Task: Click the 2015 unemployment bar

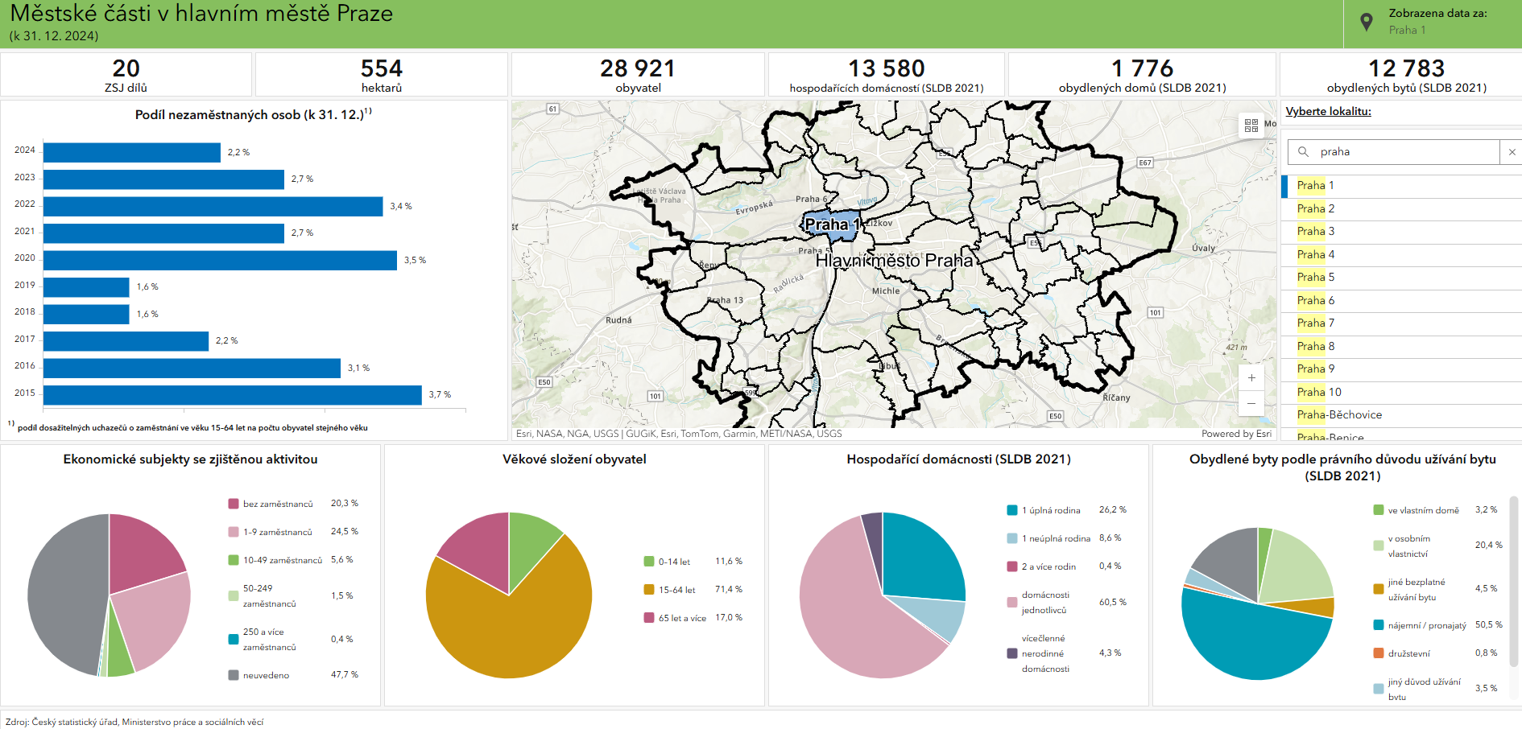Action: 232,395
